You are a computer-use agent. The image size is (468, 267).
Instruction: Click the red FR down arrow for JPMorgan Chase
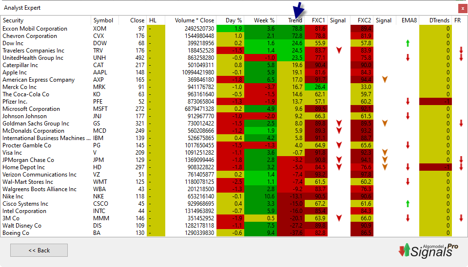pos(461,160)
